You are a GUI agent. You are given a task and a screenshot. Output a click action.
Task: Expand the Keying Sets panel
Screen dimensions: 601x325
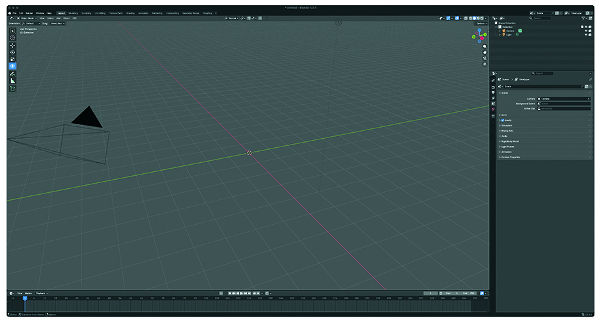[x=544, y=131]
